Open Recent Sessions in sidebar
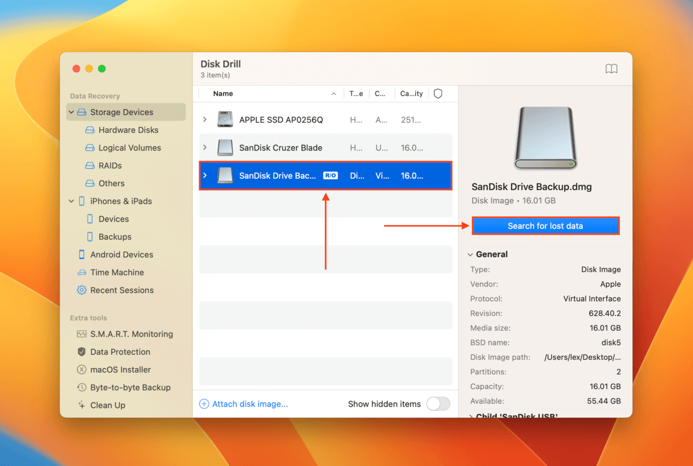The width and height of the screenshot is (693, 466). 122,291
